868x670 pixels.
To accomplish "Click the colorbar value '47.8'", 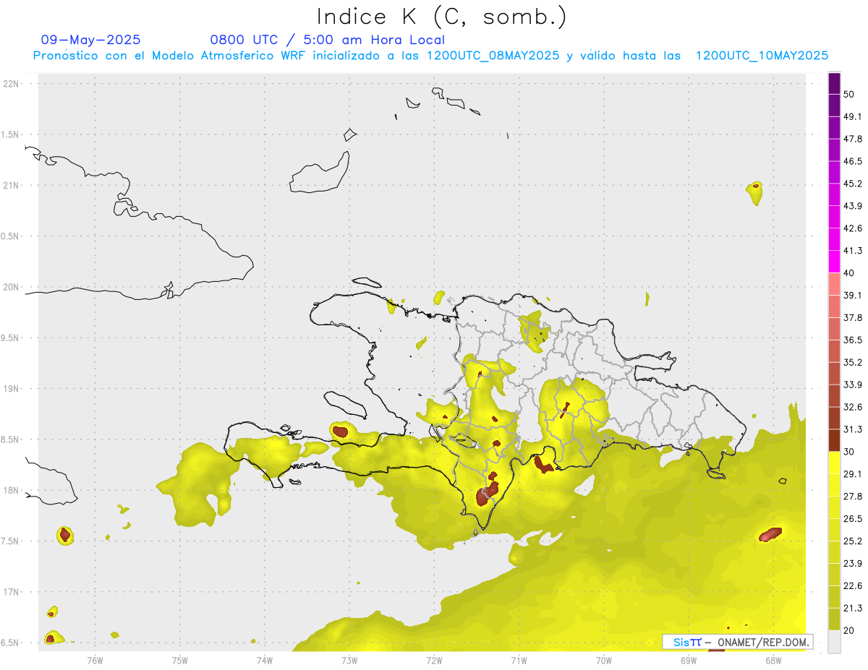I will (x=853, y=139).
